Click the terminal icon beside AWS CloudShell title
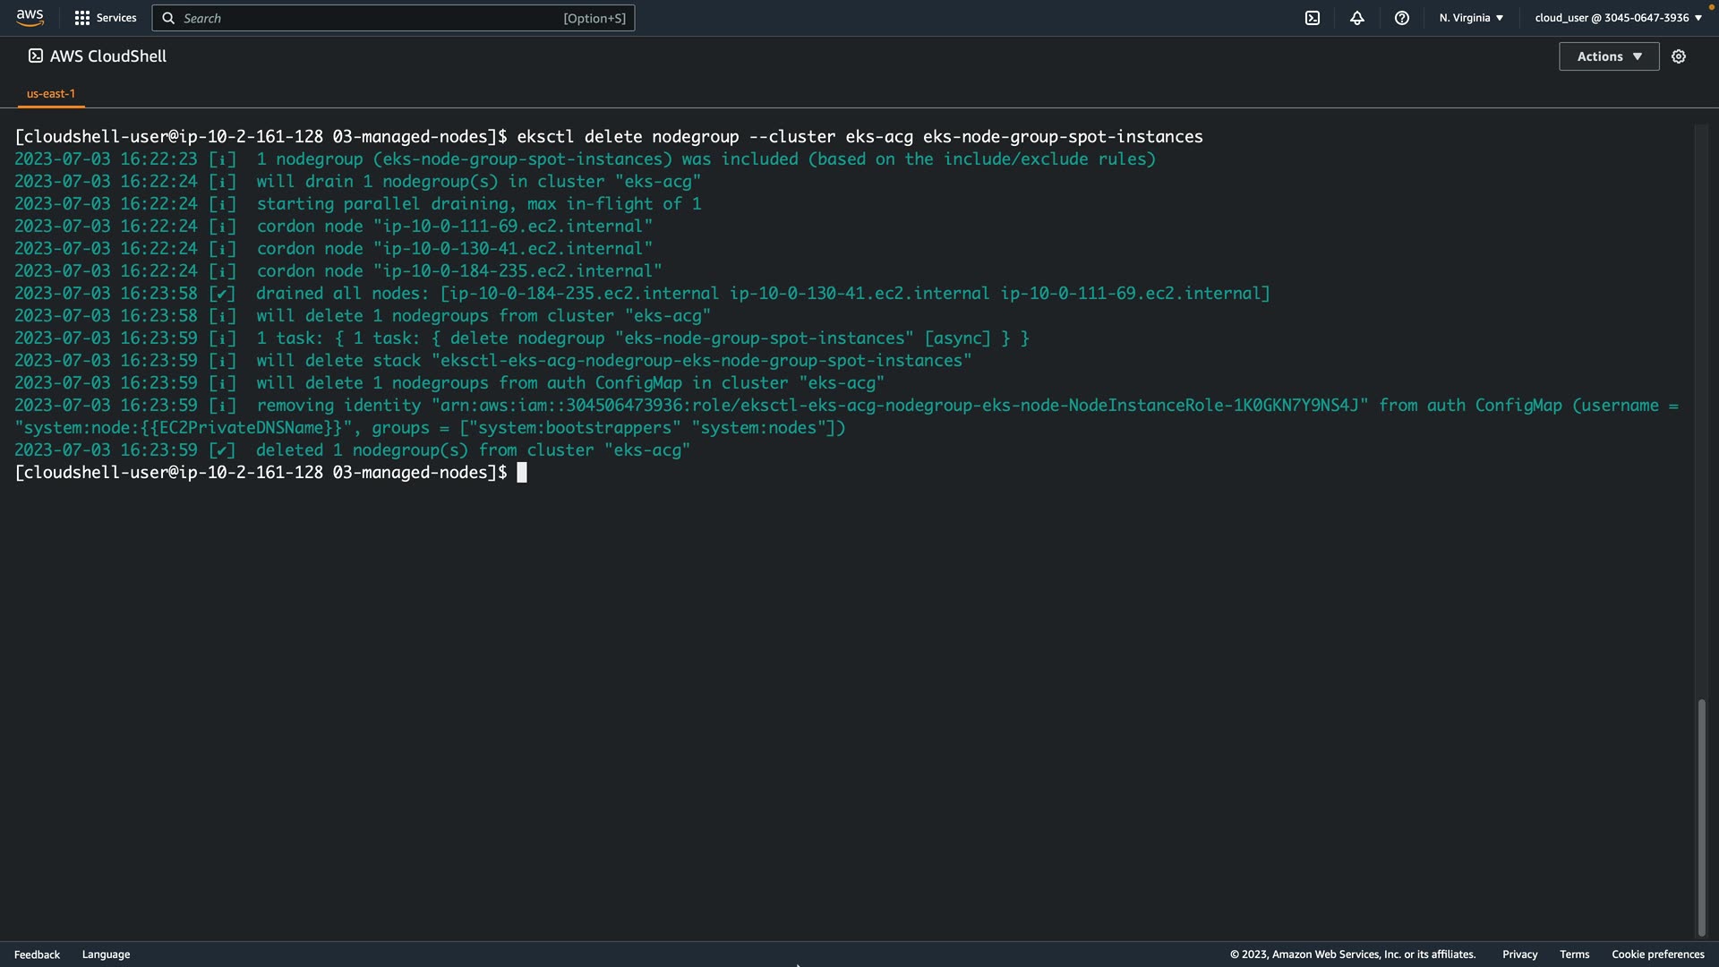Viewport: 1719px width, 967px height. (x=35, y=56)
